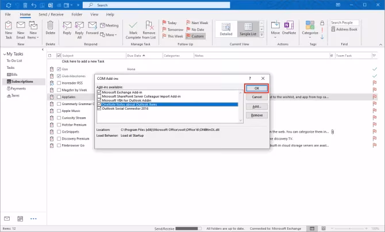Screen dimensions: 385x232
Task: Toggle OneNote Notes about Outlook Items checkbox
Action: pyautogui.click(x=99, y=105)
